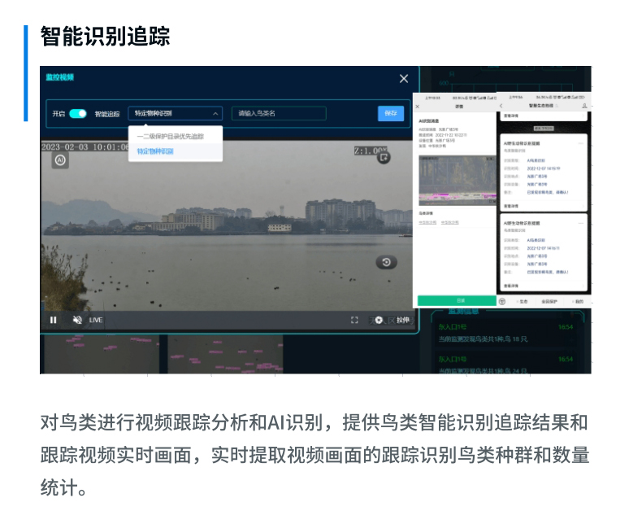This screenshot has height=511, width=642.
Task: Open the user profile icon in mobile header
Action: (x=584, y=106)
